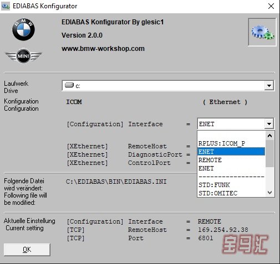Select STD:OMITEC in the interface list
Viewport: 280px width, 264px height.
[231, 193]
